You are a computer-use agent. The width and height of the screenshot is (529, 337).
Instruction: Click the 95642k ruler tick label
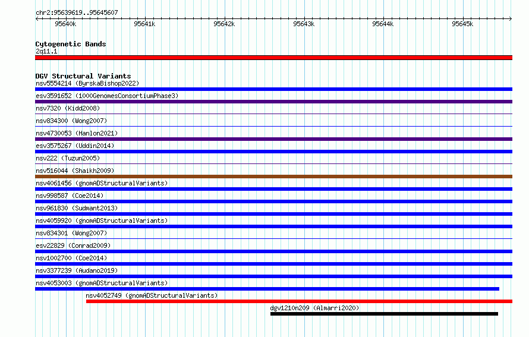(224, 24)
